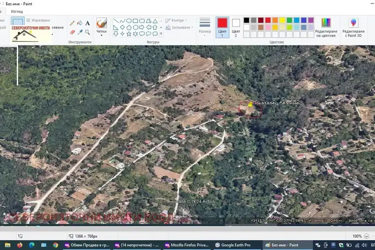This screenshot has width=375, height=250.
Task: Select the Pencil tool
Action: [72, 23]
